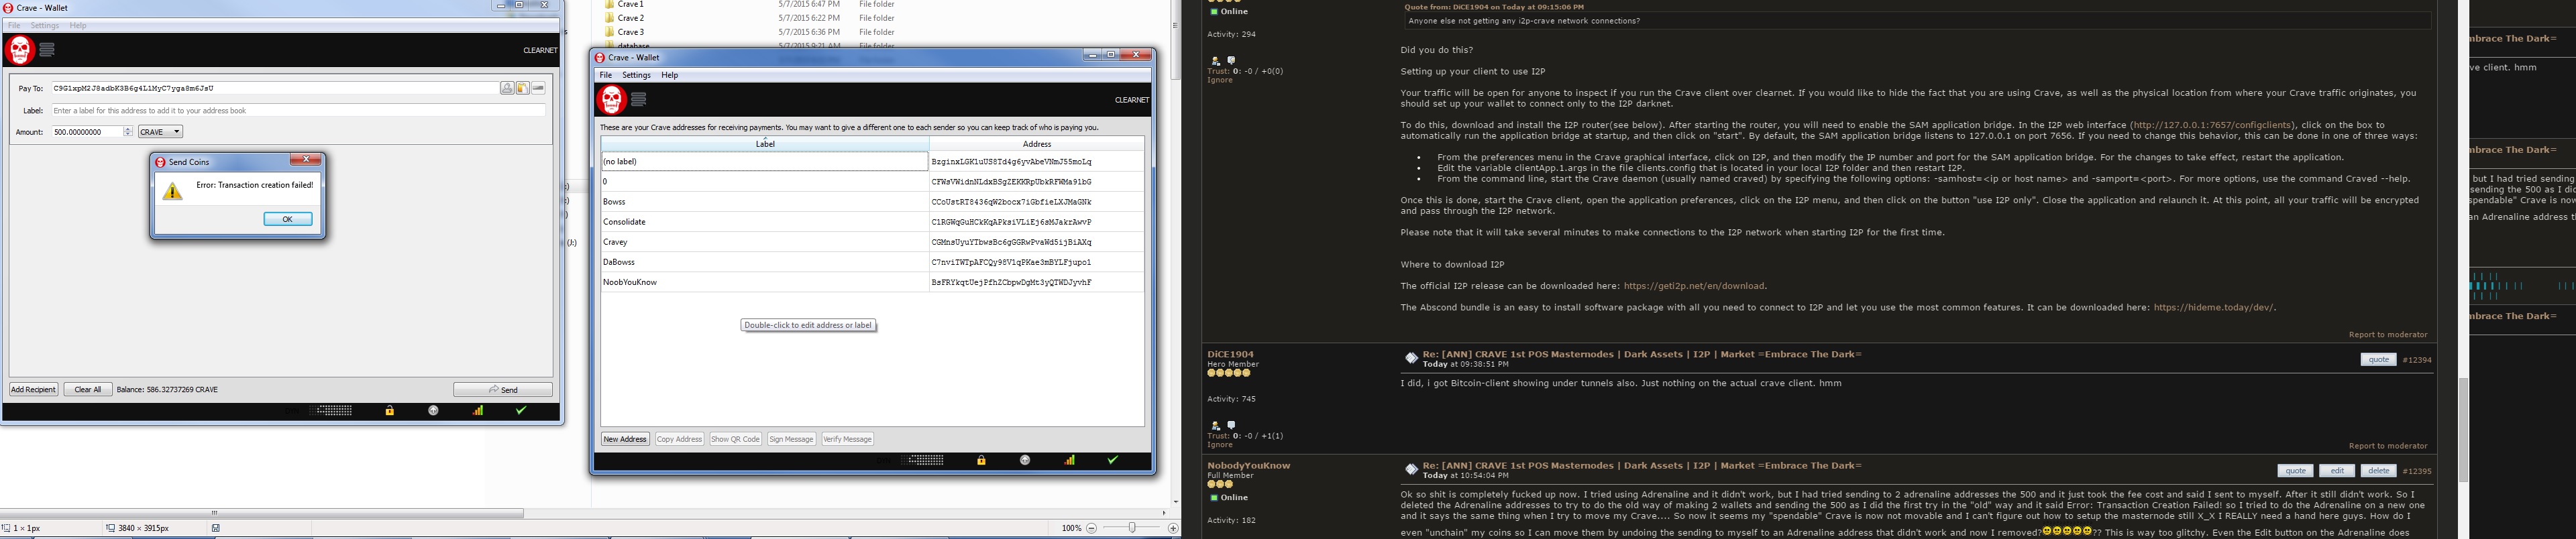
Task: Click the Pay To address field
Action: (x=275, y=88)
